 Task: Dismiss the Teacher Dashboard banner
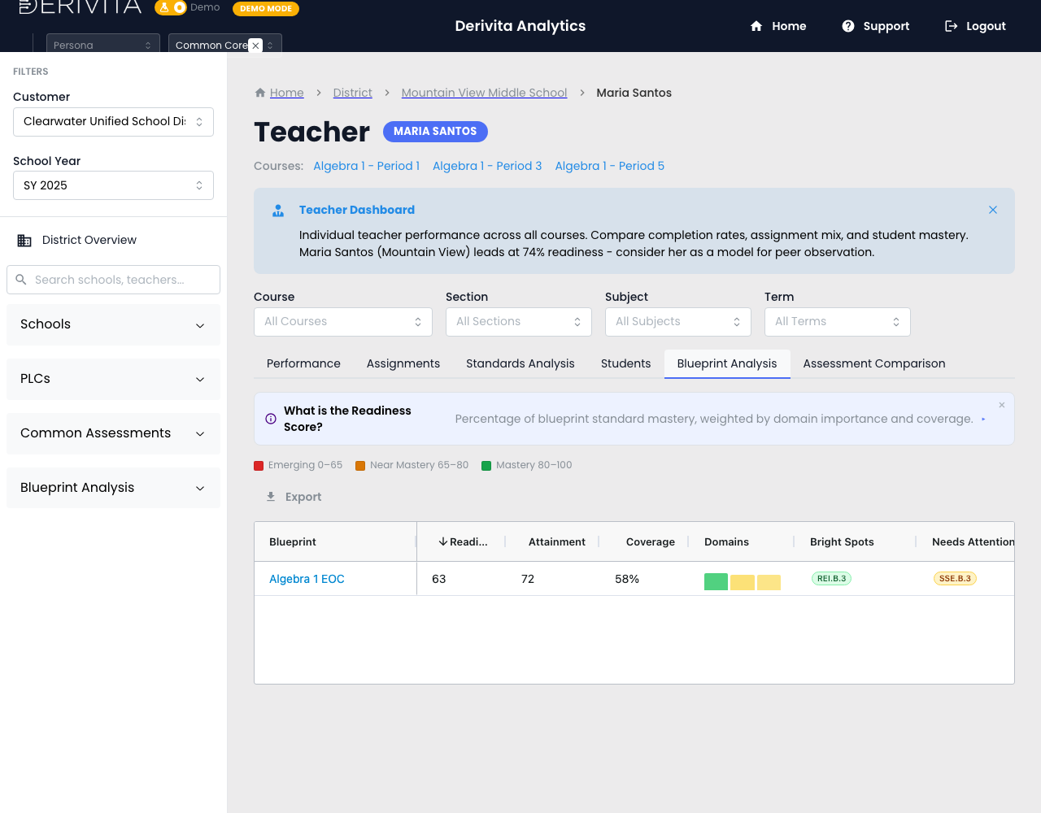(993, 210)
